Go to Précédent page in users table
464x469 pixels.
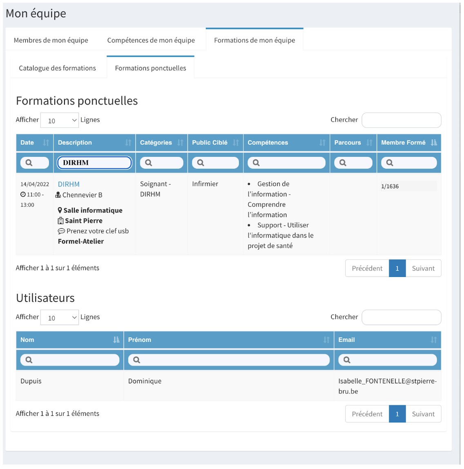tap(367, 414)
